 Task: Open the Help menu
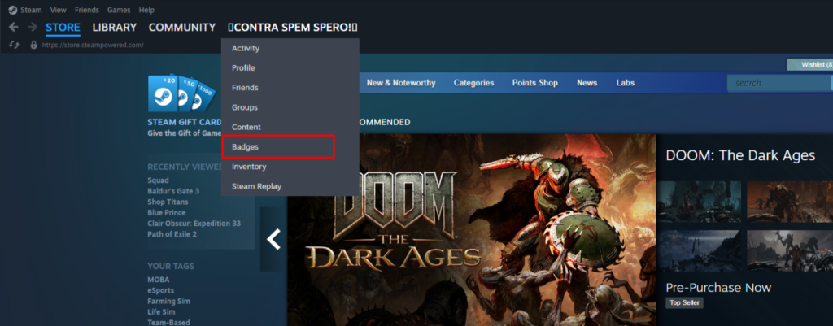click(x=146, y=10)
